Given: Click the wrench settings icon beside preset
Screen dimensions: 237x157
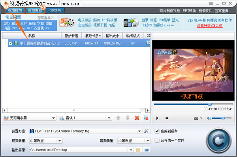Looking at the screenshot, I should pyautogui.click(x=146, y=131).
